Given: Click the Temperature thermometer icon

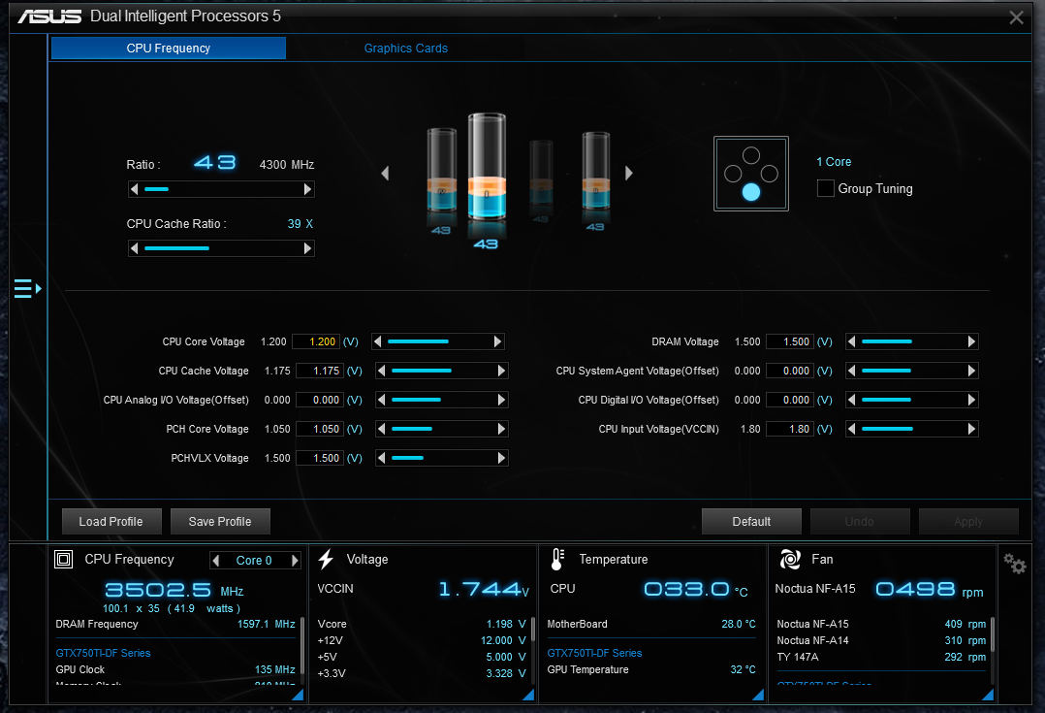Looking at the screenshot, I should point(557,559).
